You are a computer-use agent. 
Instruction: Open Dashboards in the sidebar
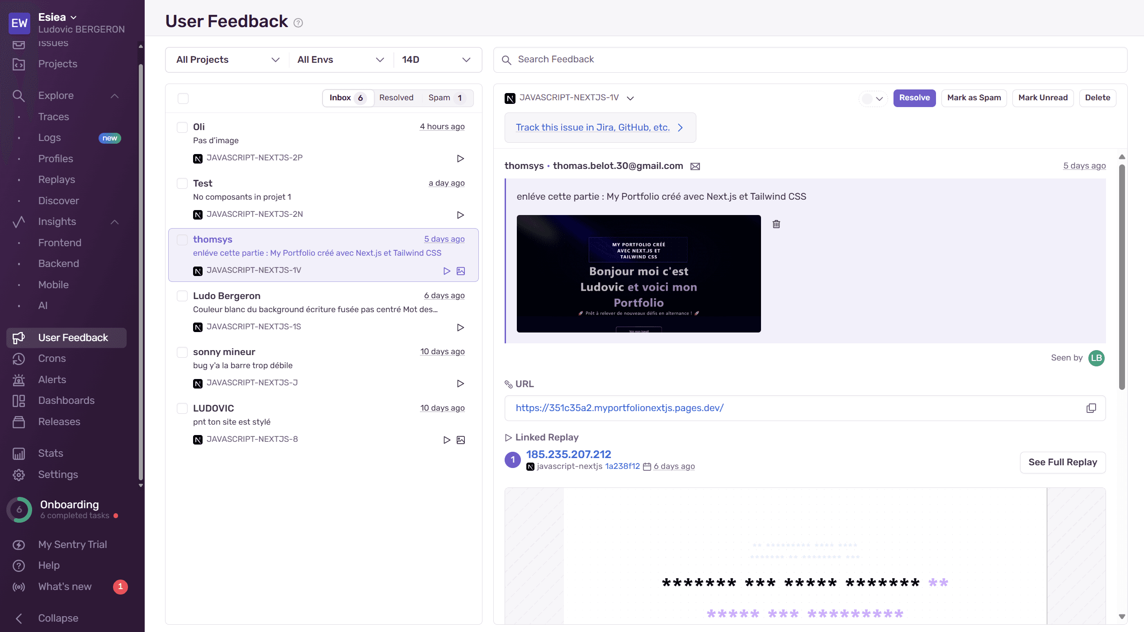[x=66, y=400]
